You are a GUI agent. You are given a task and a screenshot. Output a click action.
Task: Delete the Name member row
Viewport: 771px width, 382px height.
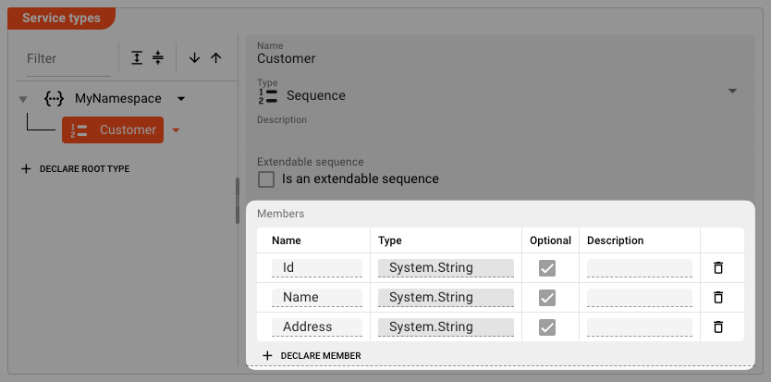point(717,298)
